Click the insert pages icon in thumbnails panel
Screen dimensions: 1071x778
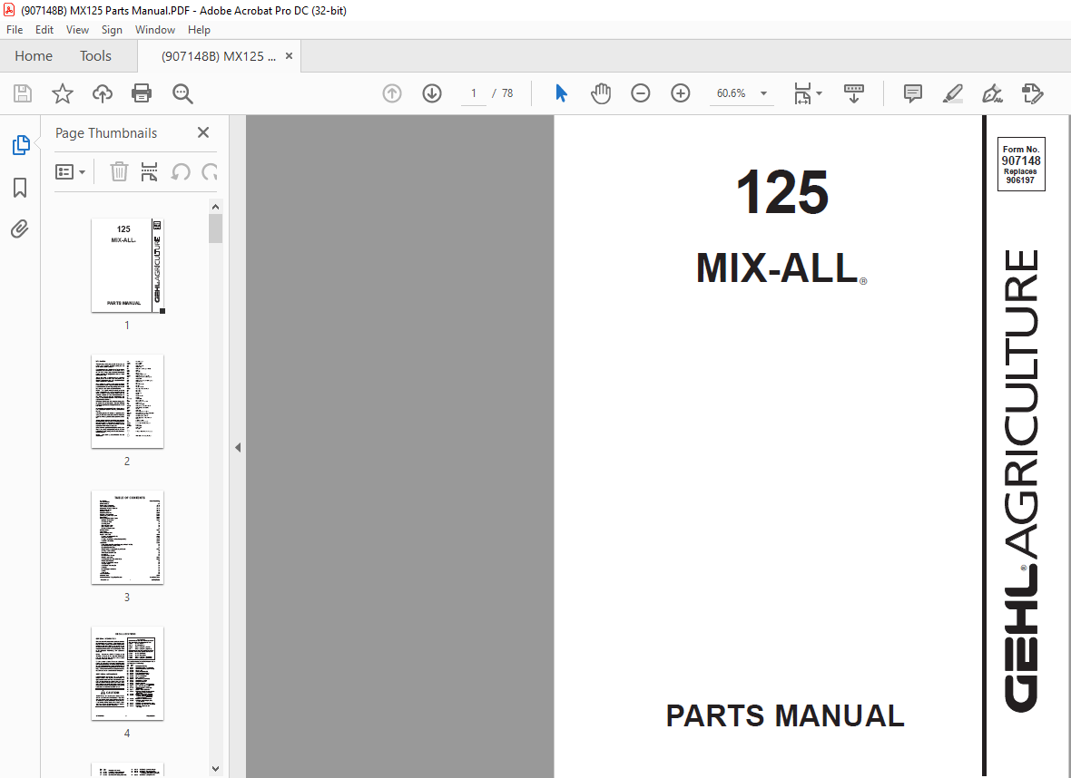(149, 171)
